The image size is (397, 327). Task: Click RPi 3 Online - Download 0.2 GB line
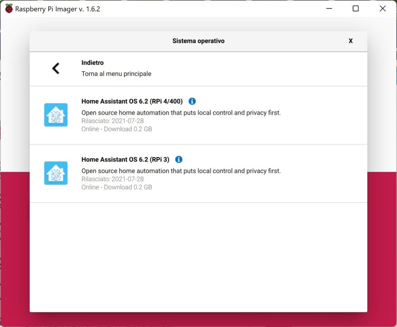(116, 187)
